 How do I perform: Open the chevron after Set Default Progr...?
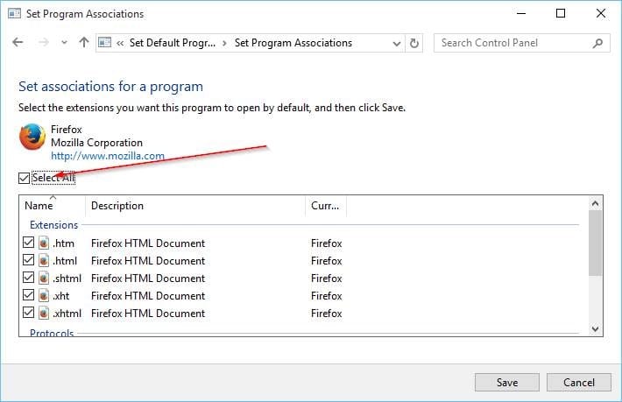tap(224, 43)
